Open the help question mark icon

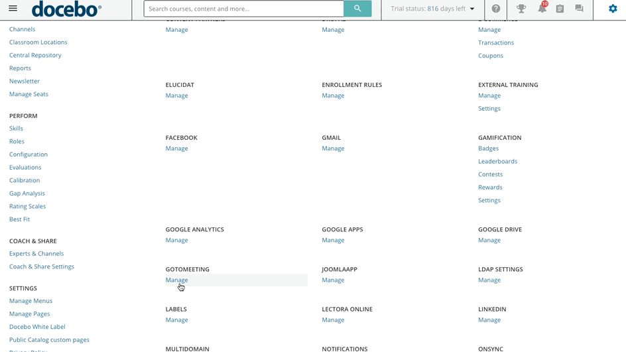click(x=495, y=9)
